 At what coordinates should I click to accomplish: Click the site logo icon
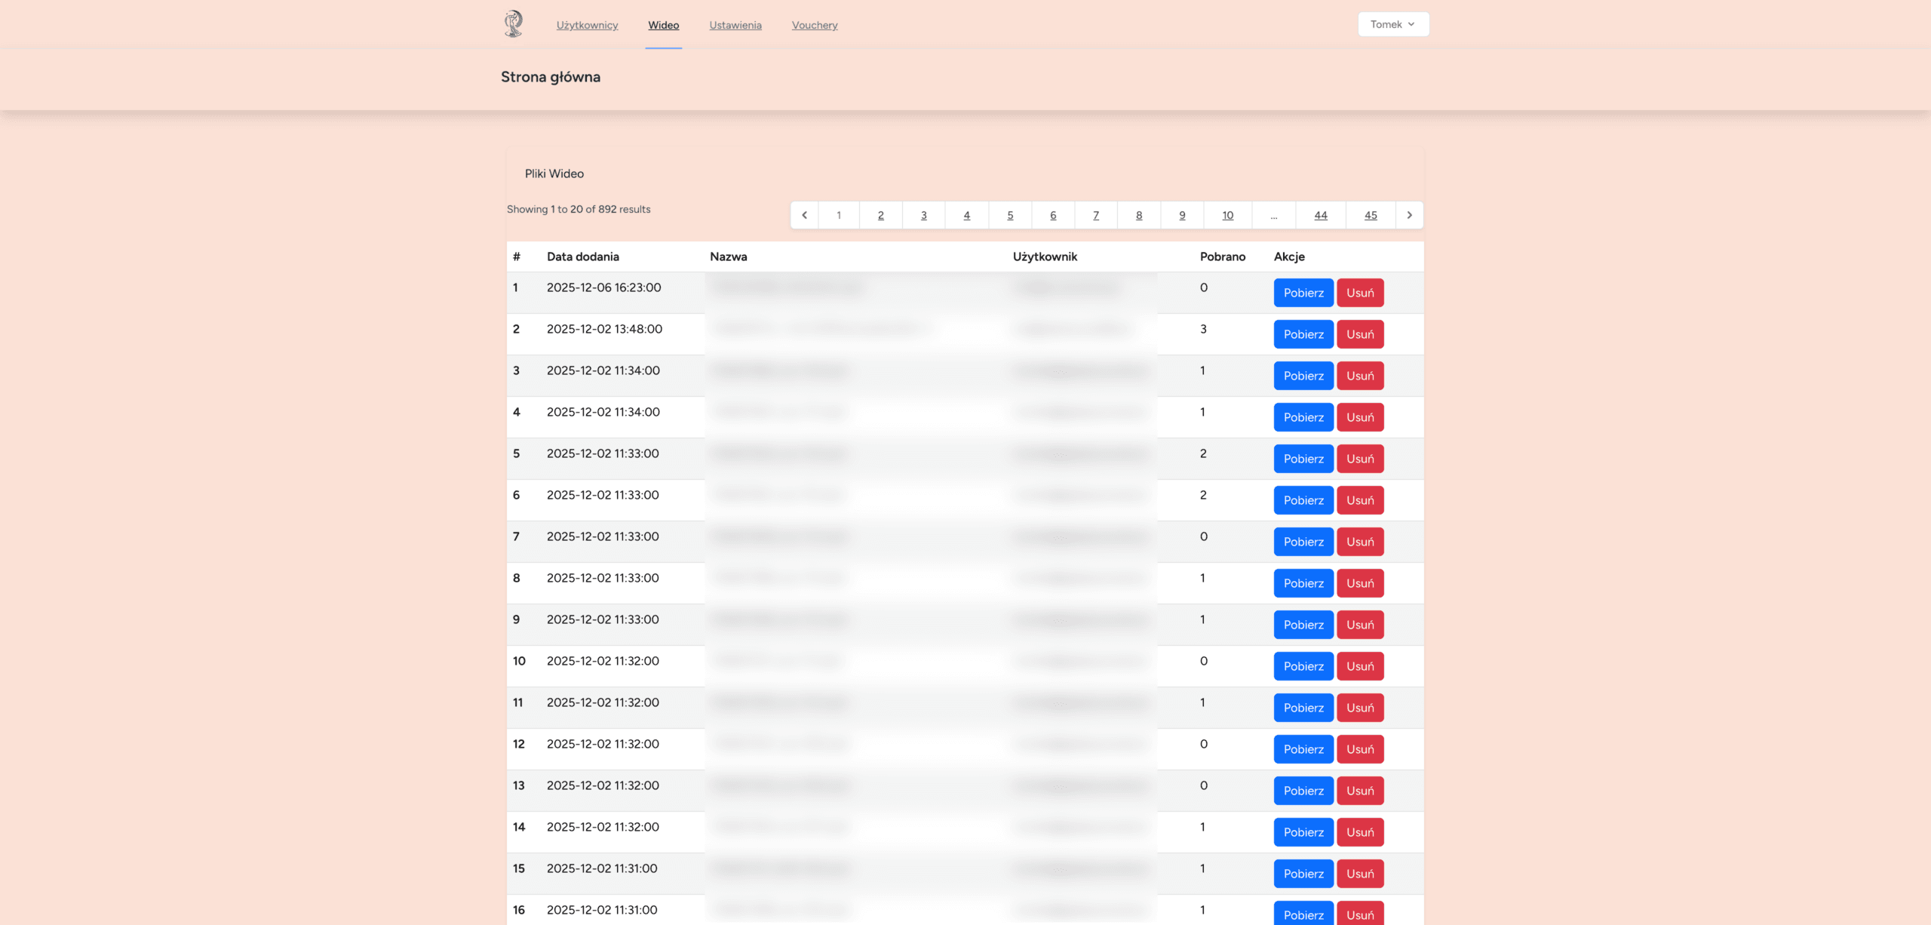pyautogui.click(x=514, y=24)
